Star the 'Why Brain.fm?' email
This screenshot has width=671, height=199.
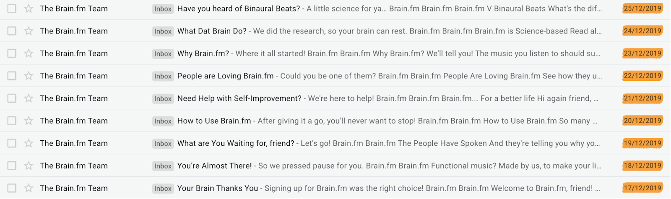29,53
